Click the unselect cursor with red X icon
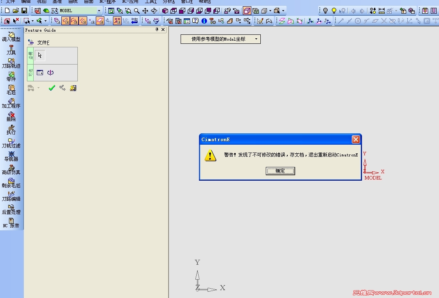The height and width of the screenshot is (298, 439). coord(16,21)
